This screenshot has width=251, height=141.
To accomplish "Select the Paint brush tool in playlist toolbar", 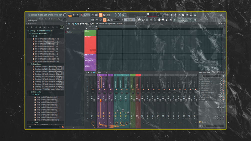I will tap(76, 24).
